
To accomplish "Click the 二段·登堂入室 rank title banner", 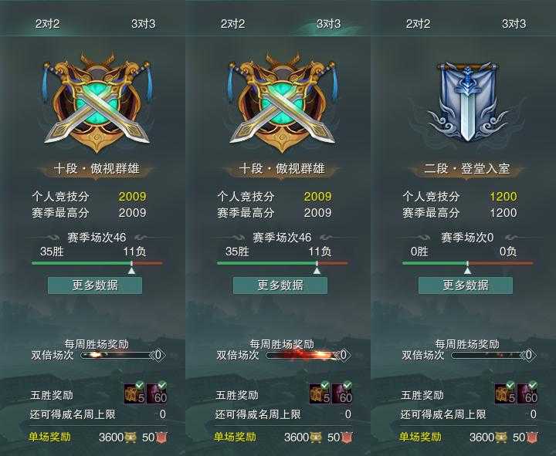I will click(x=467, y=169).
